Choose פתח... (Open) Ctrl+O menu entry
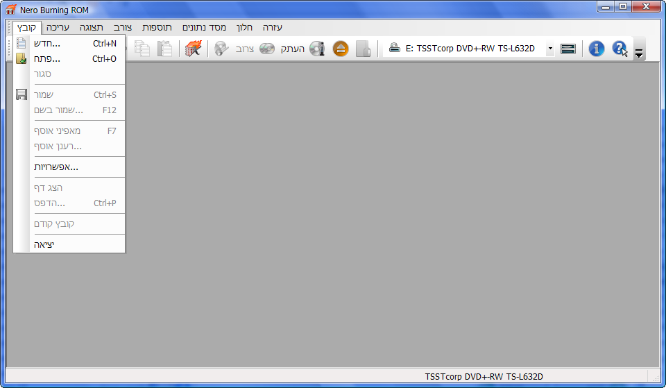666x388 pixels. (69, 58)
